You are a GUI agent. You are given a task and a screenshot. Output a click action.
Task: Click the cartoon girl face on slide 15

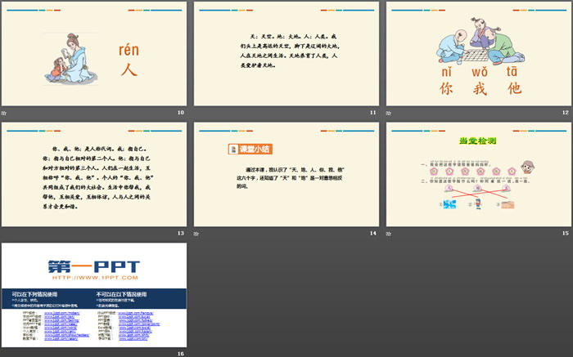tap(530, 167)
